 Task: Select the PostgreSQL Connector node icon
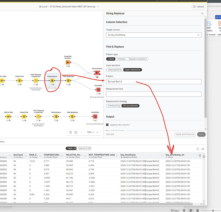pos(68,62)
